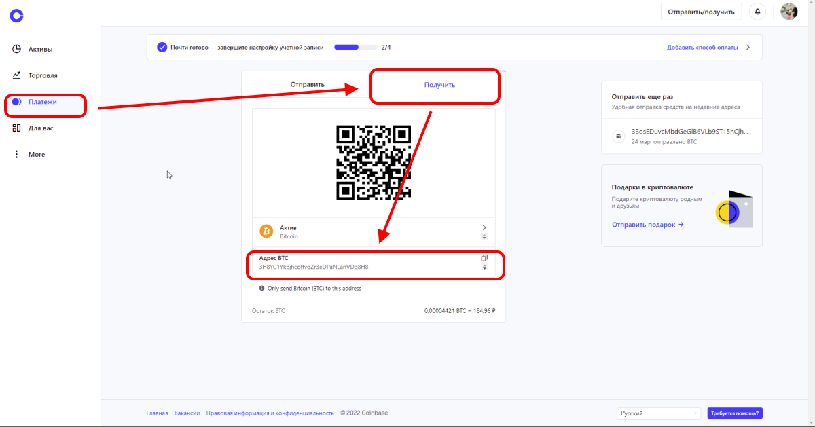This screenshot has width=815, height=427.
Task: Switch to the Отправить tab
Action: [307, 85]
